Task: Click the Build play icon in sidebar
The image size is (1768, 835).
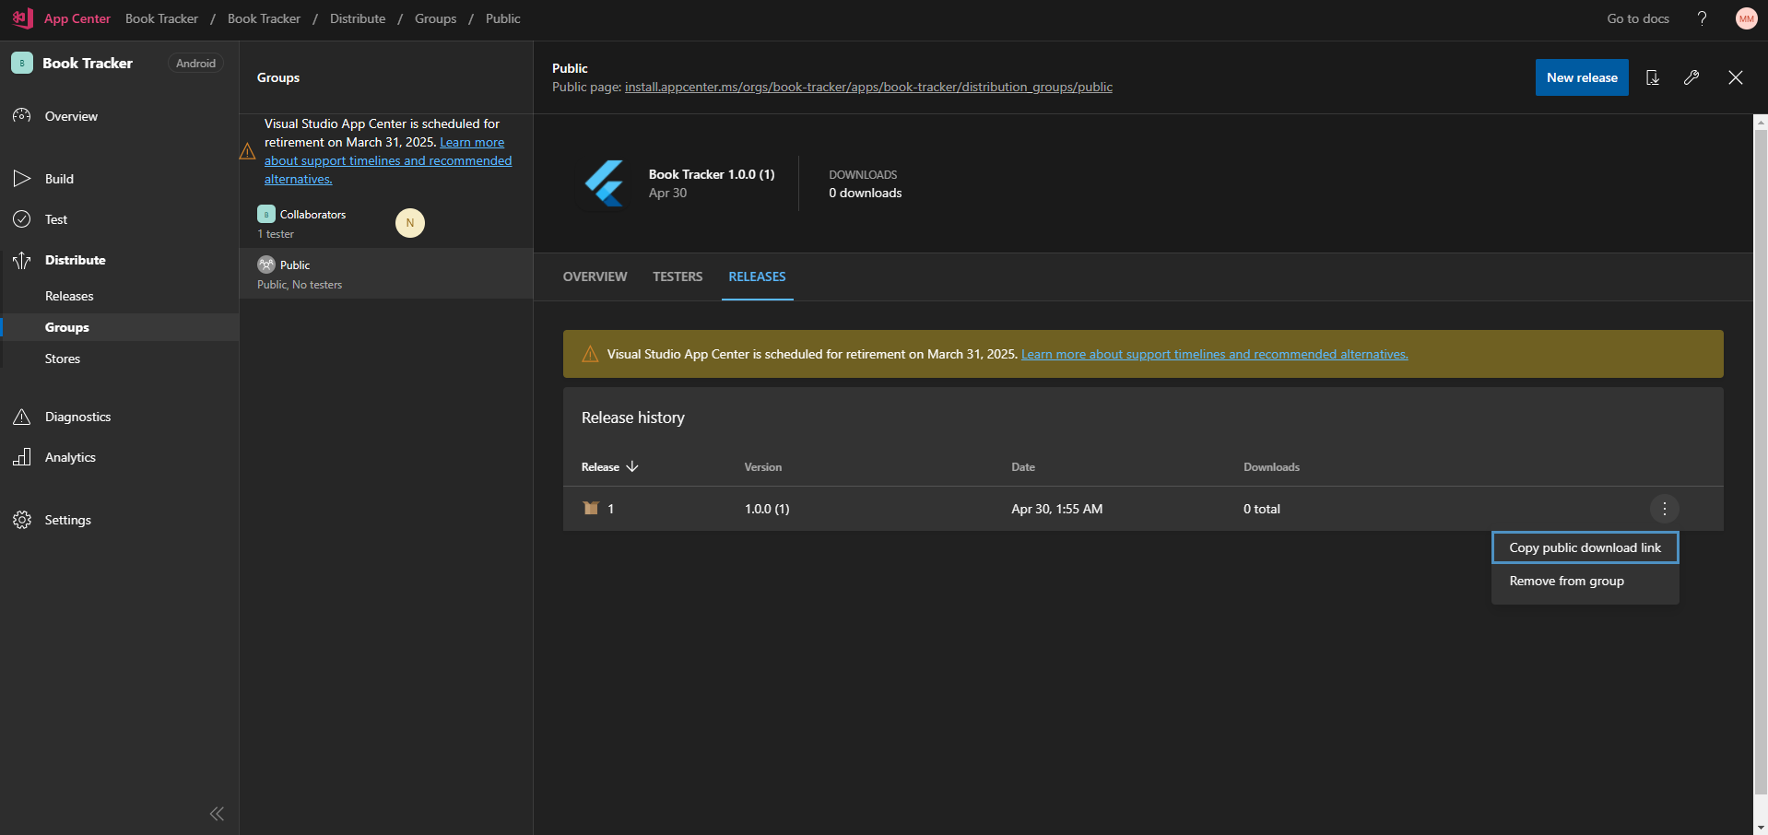Action: [22, 179]
